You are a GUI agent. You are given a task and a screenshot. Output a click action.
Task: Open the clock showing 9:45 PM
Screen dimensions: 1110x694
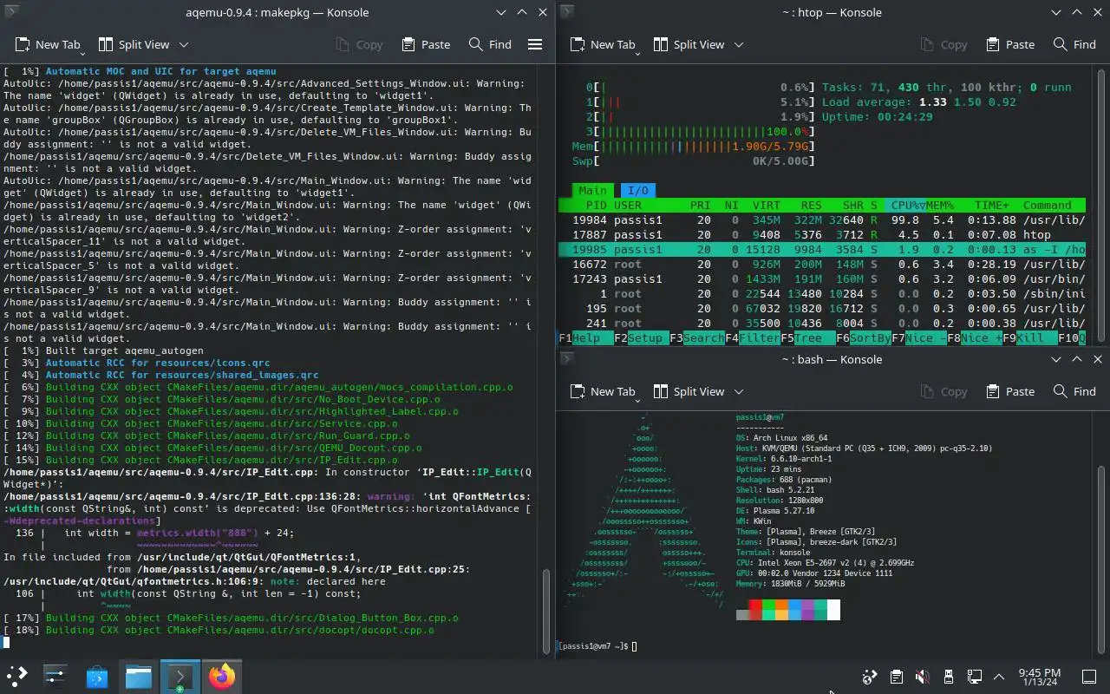(1039, 677)
